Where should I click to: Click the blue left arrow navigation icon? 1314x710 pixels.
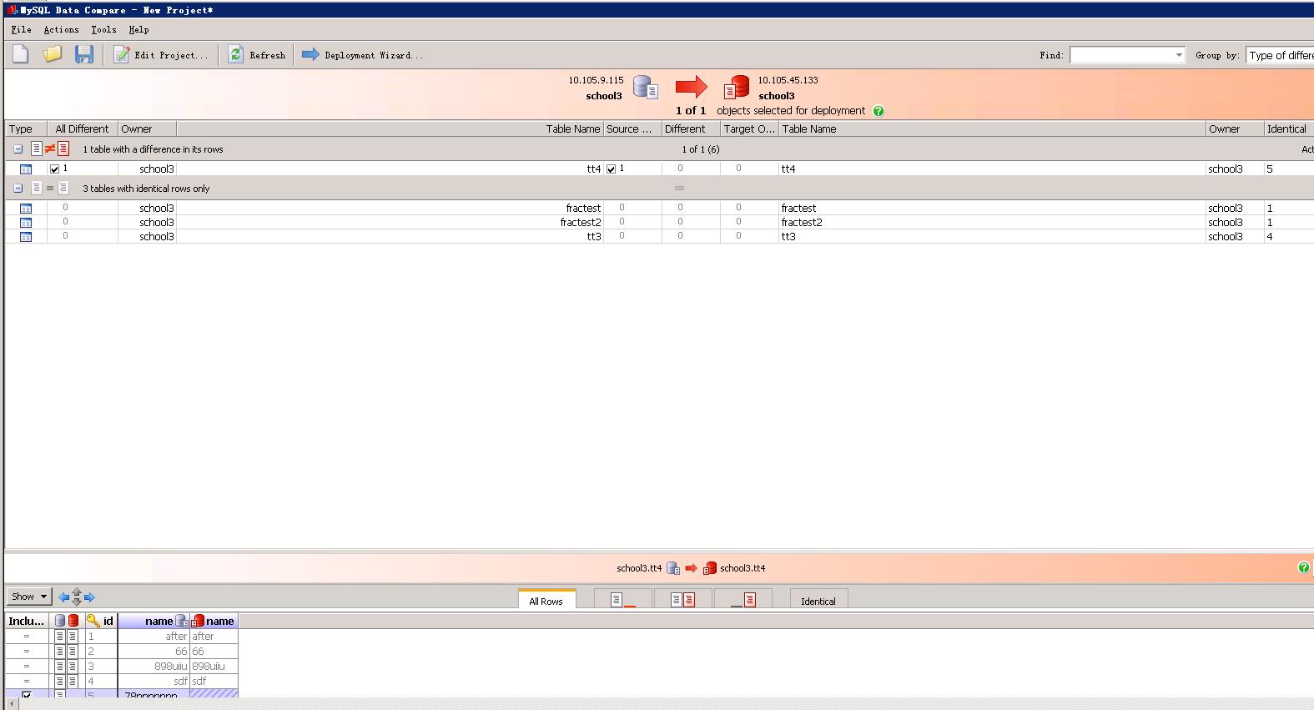coord(63,597)
